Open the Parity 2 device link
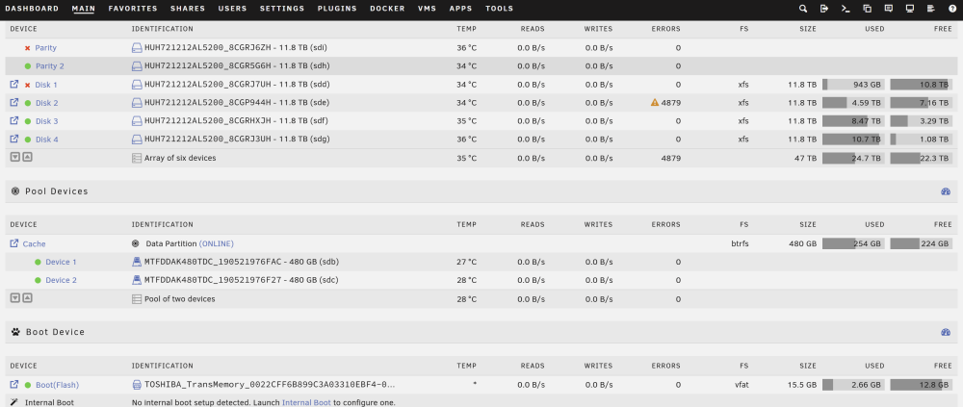Image resolution: width=963 pixels, height=407 pixels. tap(50, 66)
